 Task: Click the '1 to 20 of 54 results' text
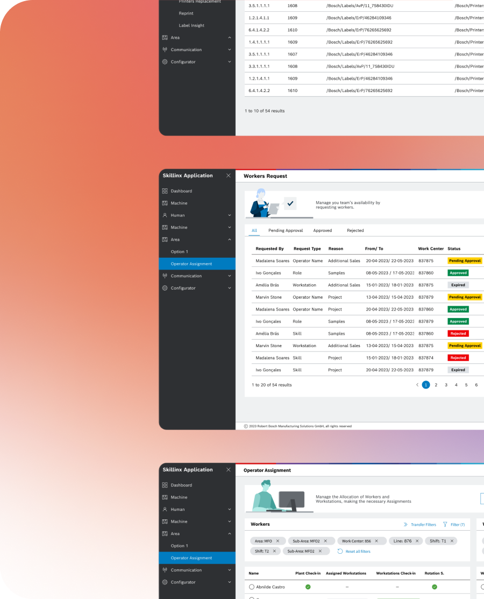(272, 385)
